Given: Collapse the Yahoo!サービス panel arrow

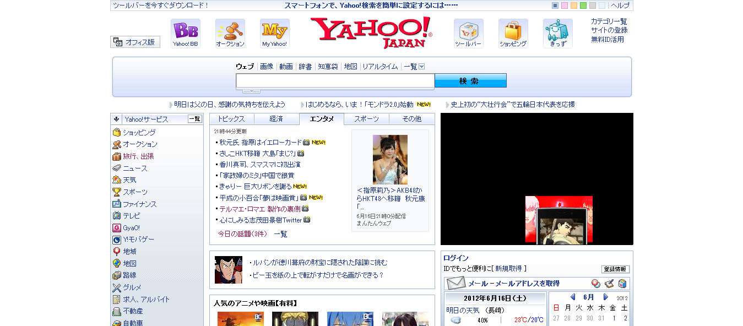Looking at the screenshot, I should tap(116, 119).
